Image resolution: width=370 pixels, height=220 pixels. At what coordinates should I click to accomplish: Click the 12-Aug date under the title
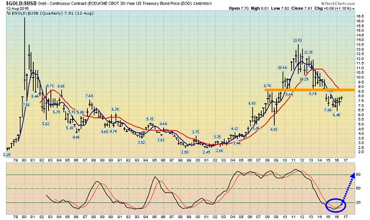point(17,8)
